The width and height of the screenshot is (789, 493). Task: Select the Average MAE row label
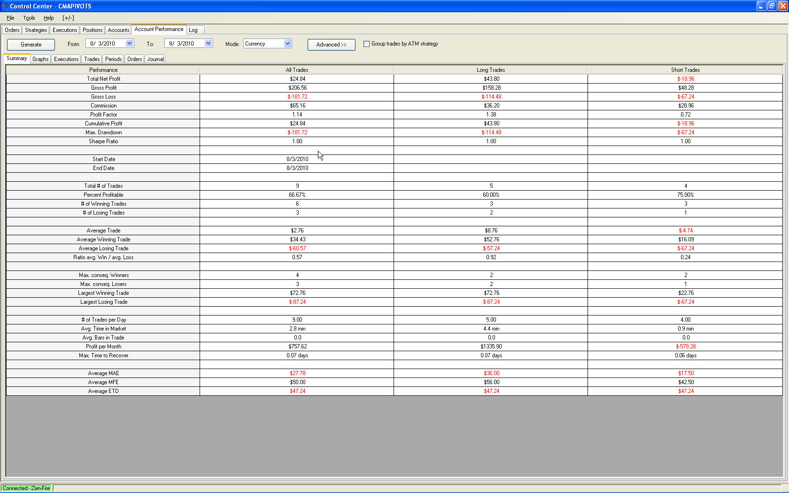103,373
